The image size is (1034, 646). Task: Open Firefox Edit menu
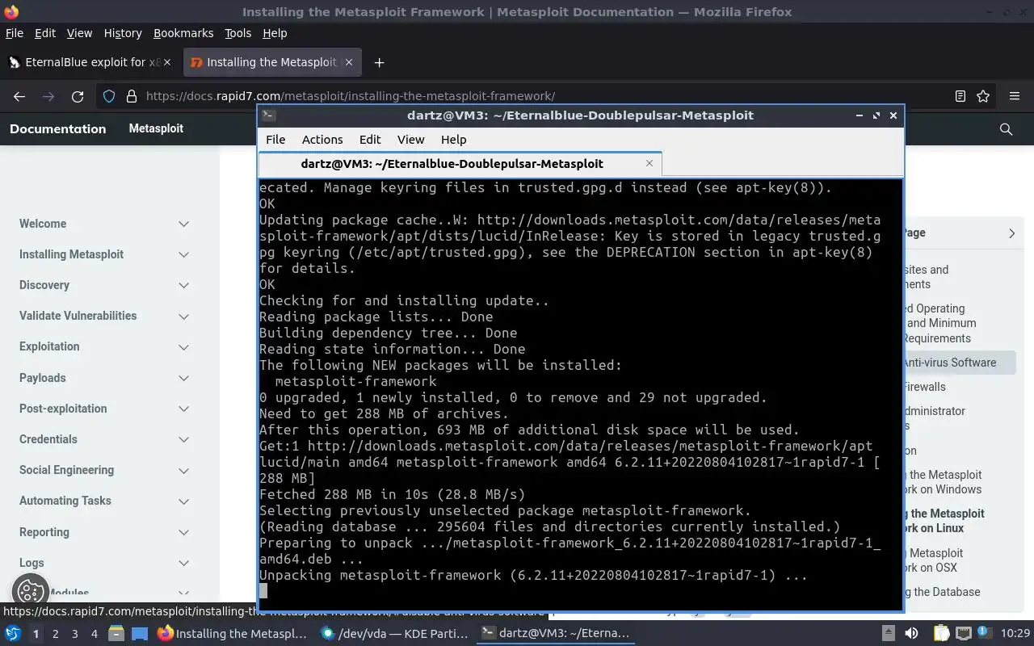click(x=45, y=33)
